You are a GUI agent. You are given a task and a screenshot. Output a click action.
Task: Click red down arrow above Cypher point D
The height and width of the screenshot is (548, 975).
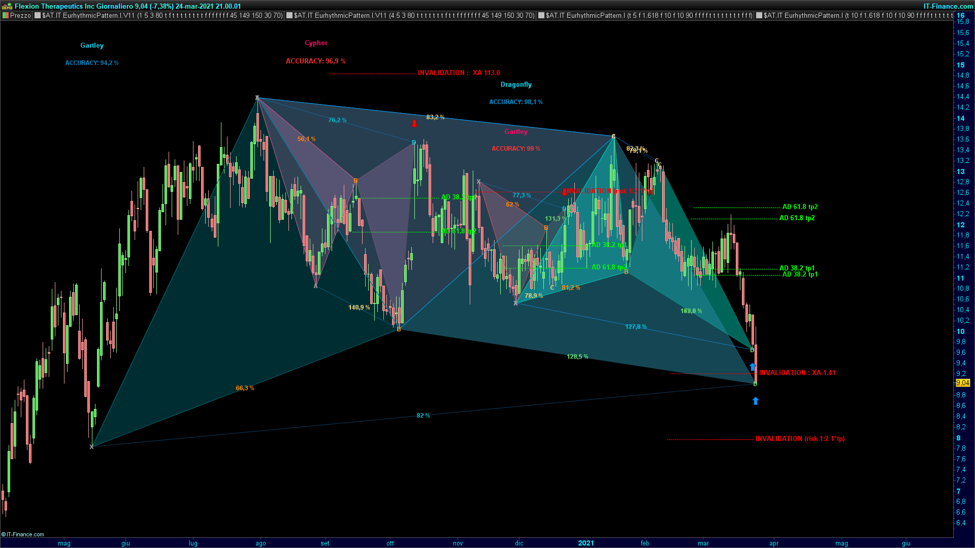(x=414, y=123)
